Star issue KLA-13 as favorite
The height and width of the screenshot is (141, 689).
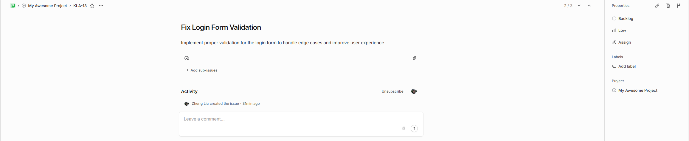click(x=92, y=6)
